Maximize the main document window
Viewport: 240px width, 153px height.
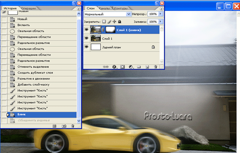tap(228, 6)
